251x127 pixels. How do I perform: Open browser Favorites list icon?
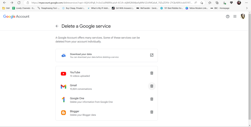coord(210,3)
